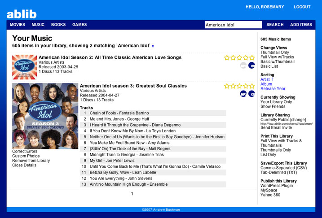Clear the search filter with the blue x

coord(153,46)
